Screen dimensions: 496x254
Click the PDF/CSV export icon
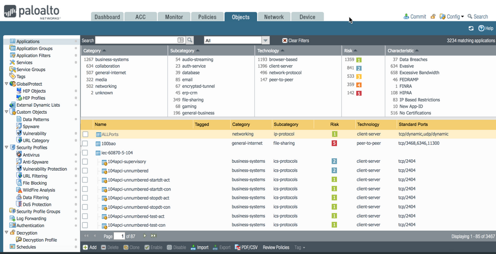pyautogui.click(x=237, y=247)
